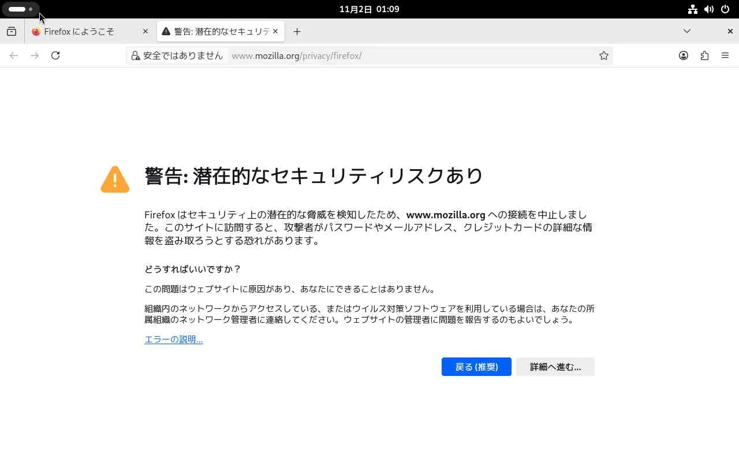
Task: Click the orange warning triangle icon
Action: [115, 179]
